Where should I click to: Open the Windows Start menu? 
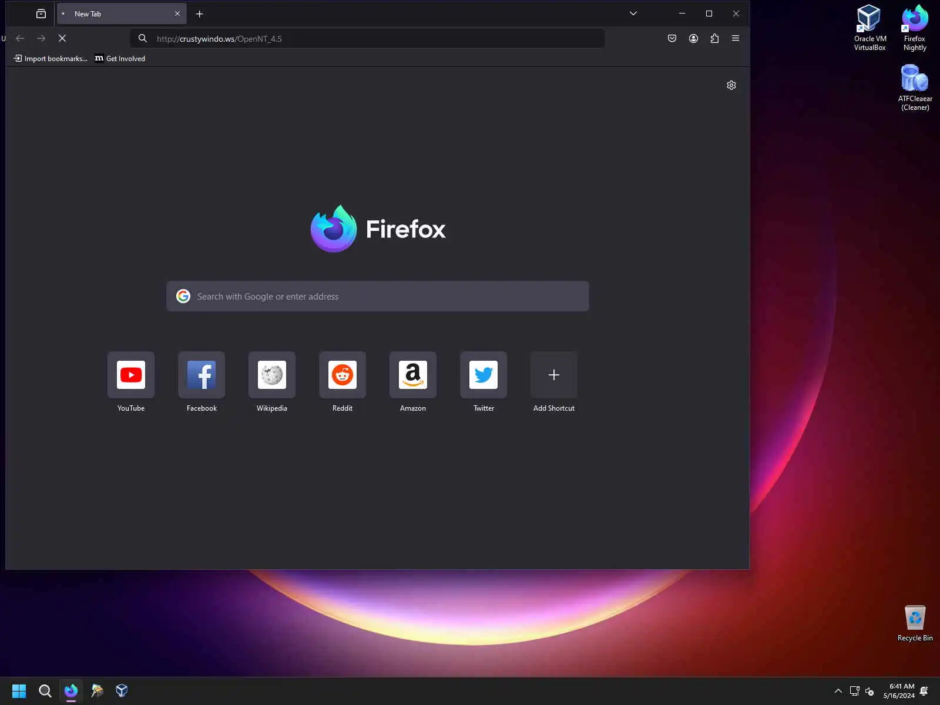pos(19,691)
